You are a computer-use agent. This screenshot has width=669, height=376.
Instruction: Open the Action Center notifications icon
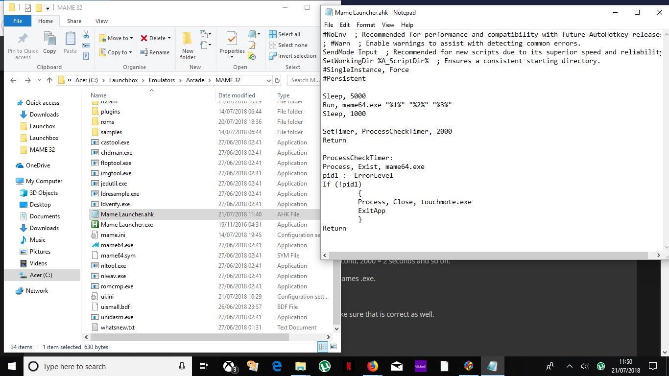[x=652, y=366]
